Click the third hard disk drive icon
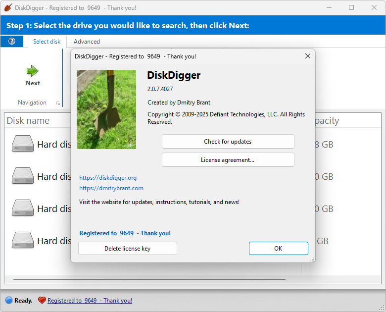The height and width of the screenshot is (312, 386). coord(23,208)
